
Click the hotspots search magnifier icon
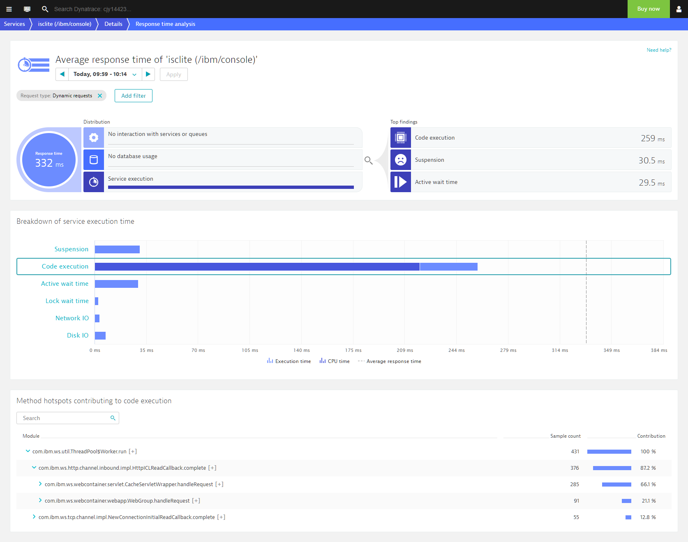click(x=113, y=418)
